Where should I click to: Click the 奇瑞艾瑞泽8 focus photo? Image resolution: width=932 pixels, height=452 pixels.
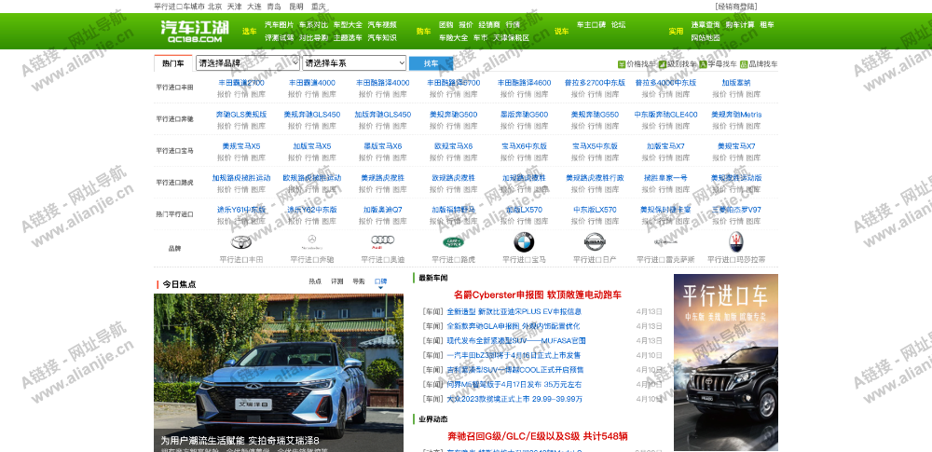[279, 372]
